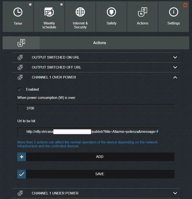Click the orange refresh icon

185,5
